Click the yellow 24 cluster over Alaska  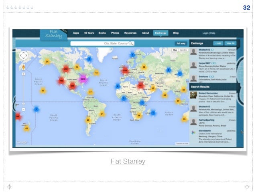pos(47,62)
